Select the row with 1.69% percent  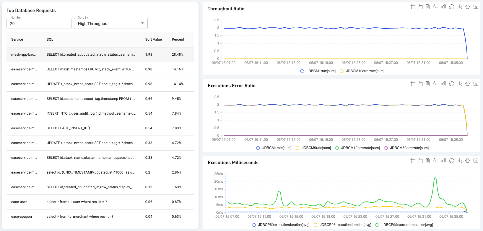[x=100, y=187]
